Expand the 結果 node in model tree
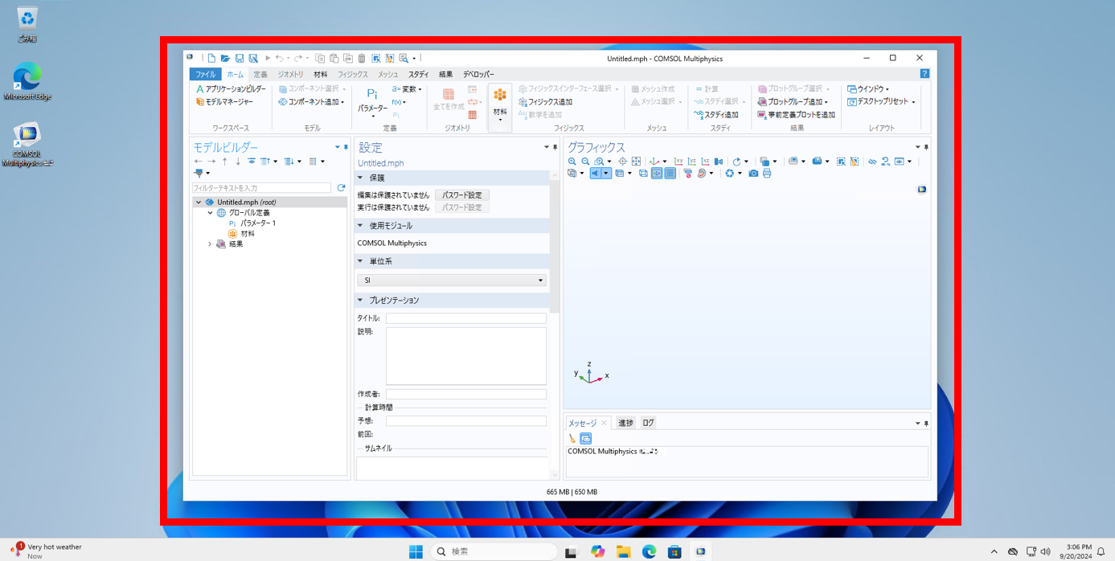The width and height of the screenshot is (1115, 561). tap(210, 244)
